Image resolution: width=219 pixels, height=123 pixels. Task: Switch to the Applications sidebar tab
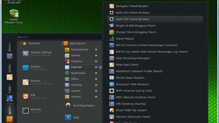point(10,113)
